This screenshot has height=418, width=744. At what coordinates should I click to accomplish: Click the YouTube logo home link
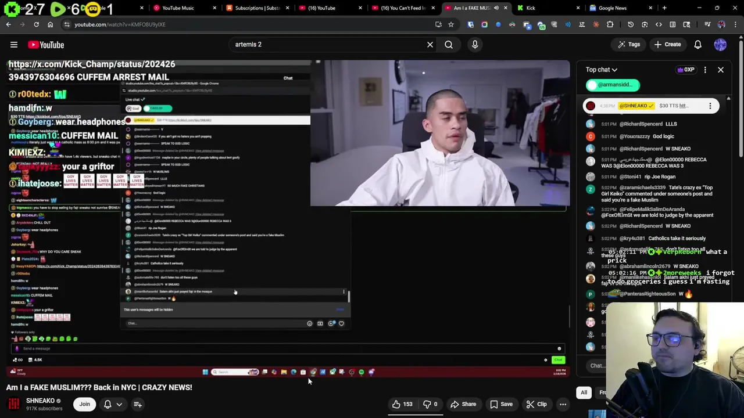[46, 45]
